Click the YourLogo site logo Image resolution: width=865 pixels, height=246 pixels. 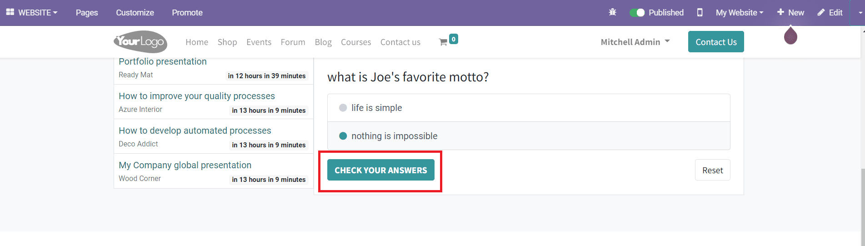pyautogui.click(x=140, y=42)
